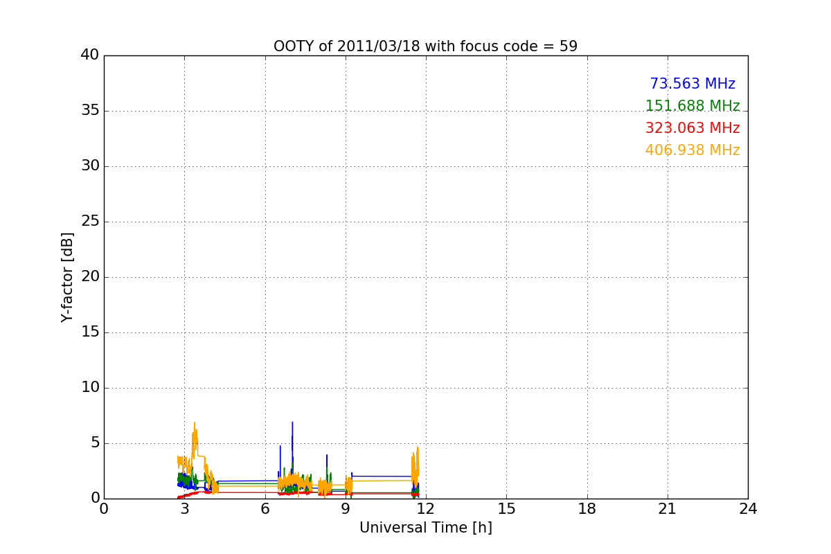Click the orange spike near 11.7 hours
This screenshot has width=831, height=554.
pyautogui.click(x=416, y=464)
